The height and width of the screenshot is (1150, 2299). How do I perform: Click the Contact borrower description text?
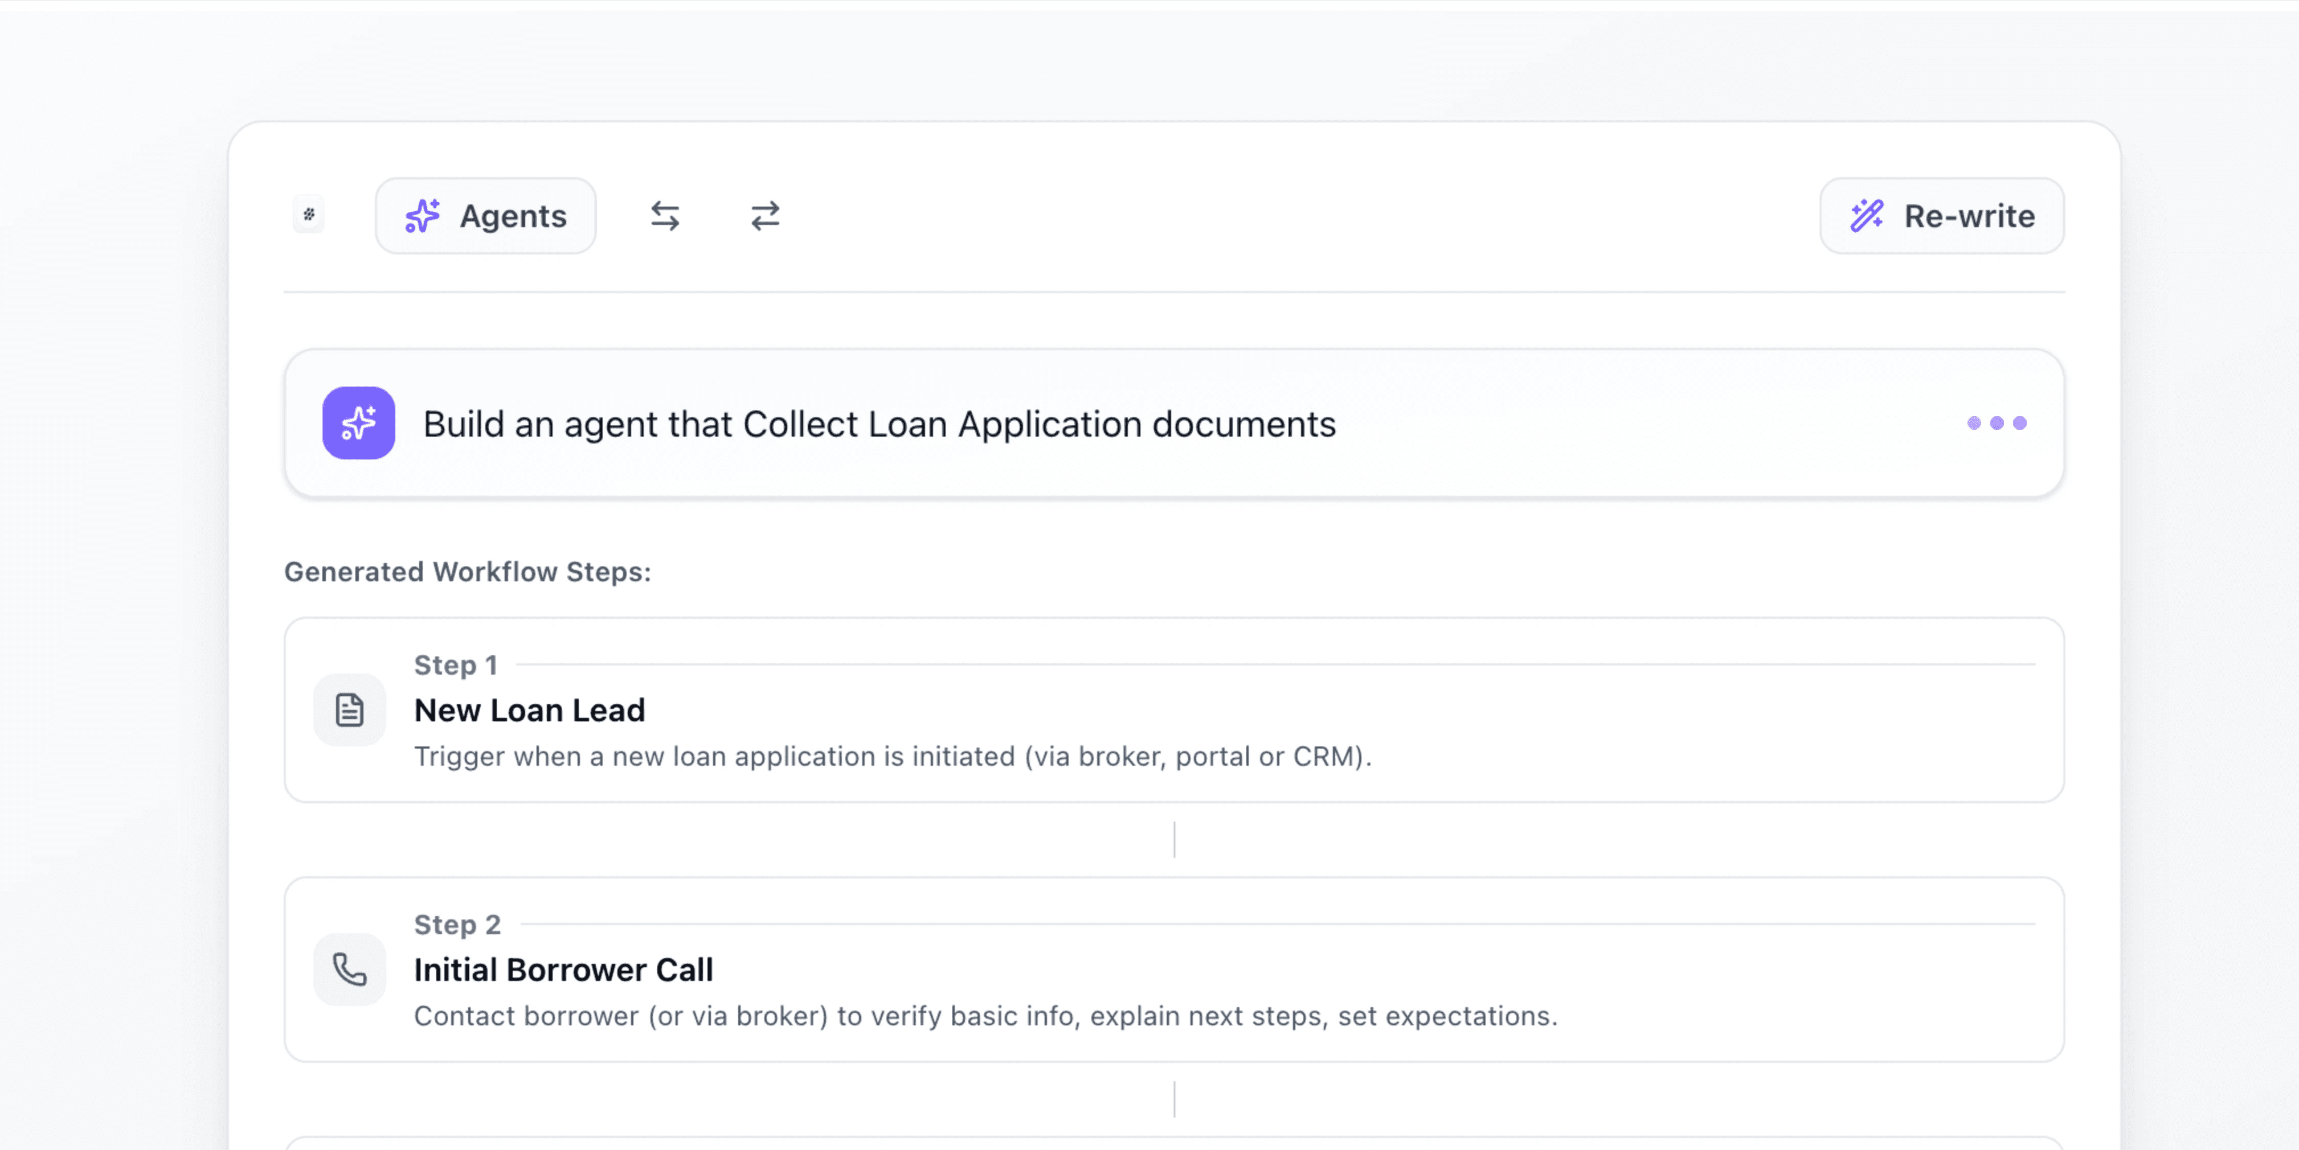(985, 1016)
